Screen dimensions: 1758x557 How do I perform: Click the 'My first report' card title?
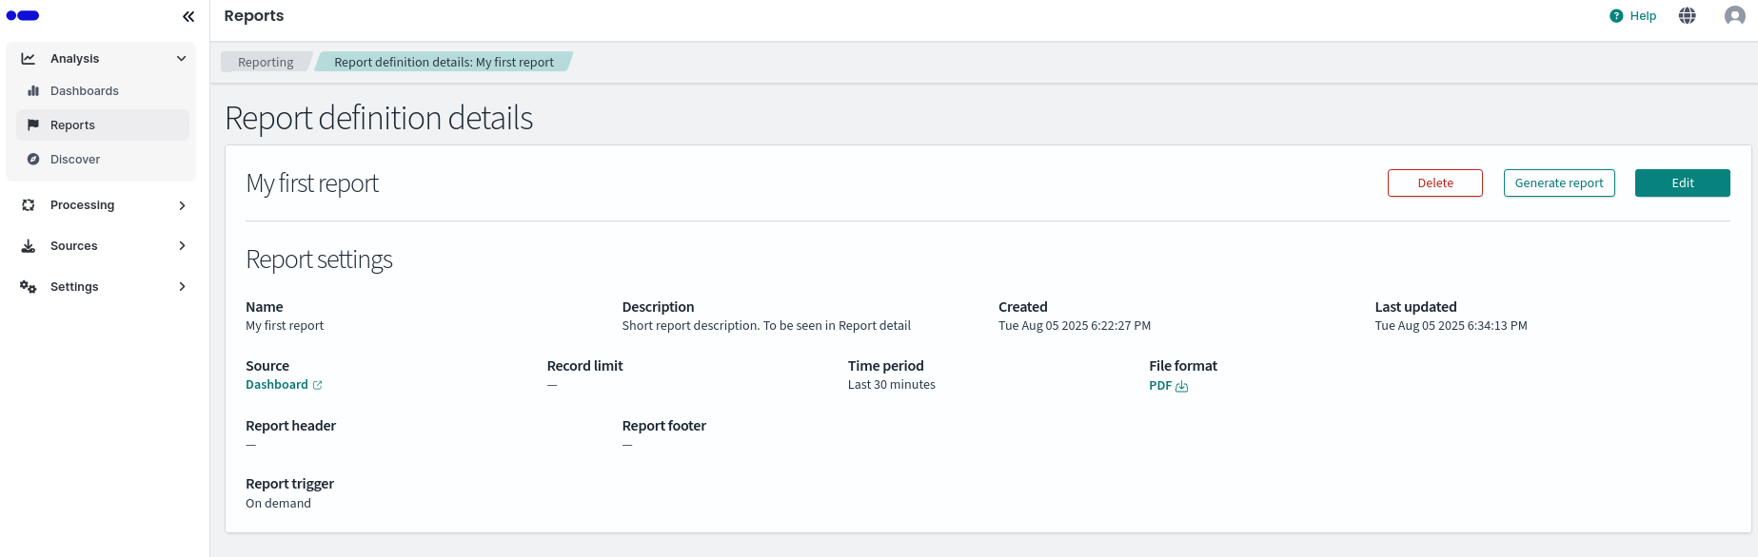point(312,183)
